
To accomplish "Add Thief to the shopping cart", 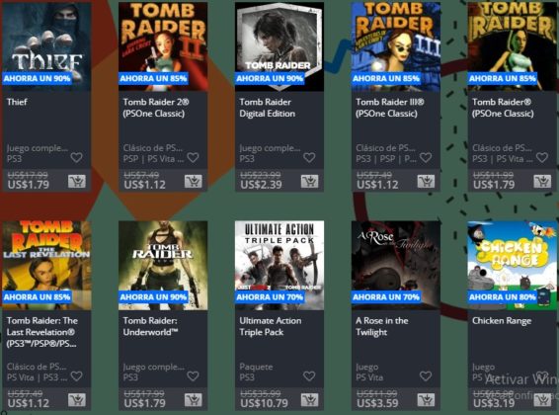I will 77,182.
